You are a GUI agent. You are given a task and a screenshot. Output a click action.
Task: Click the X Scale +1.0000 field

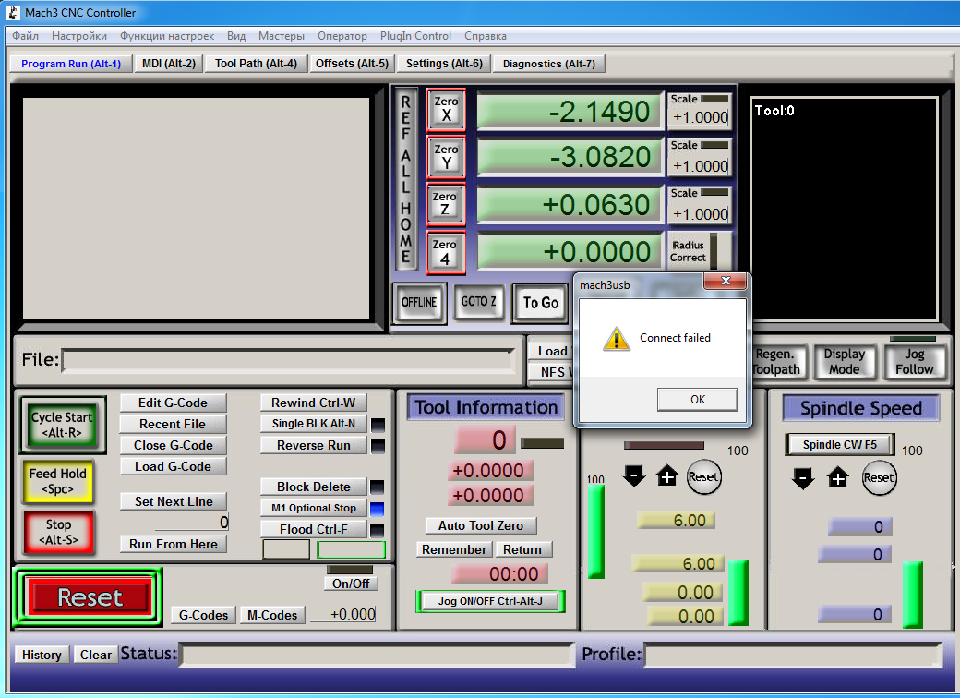click(x=700, y=117)
